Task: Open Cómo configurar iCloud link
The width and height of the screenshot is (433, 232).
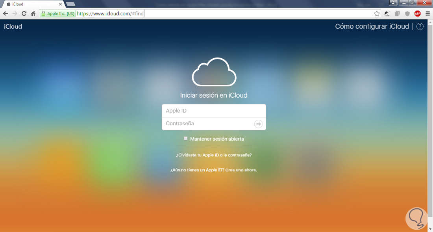Action: (372, 26)
